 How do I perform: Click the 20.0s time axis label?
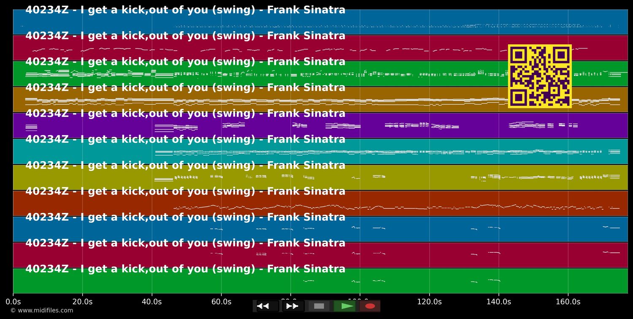(82, 302)
